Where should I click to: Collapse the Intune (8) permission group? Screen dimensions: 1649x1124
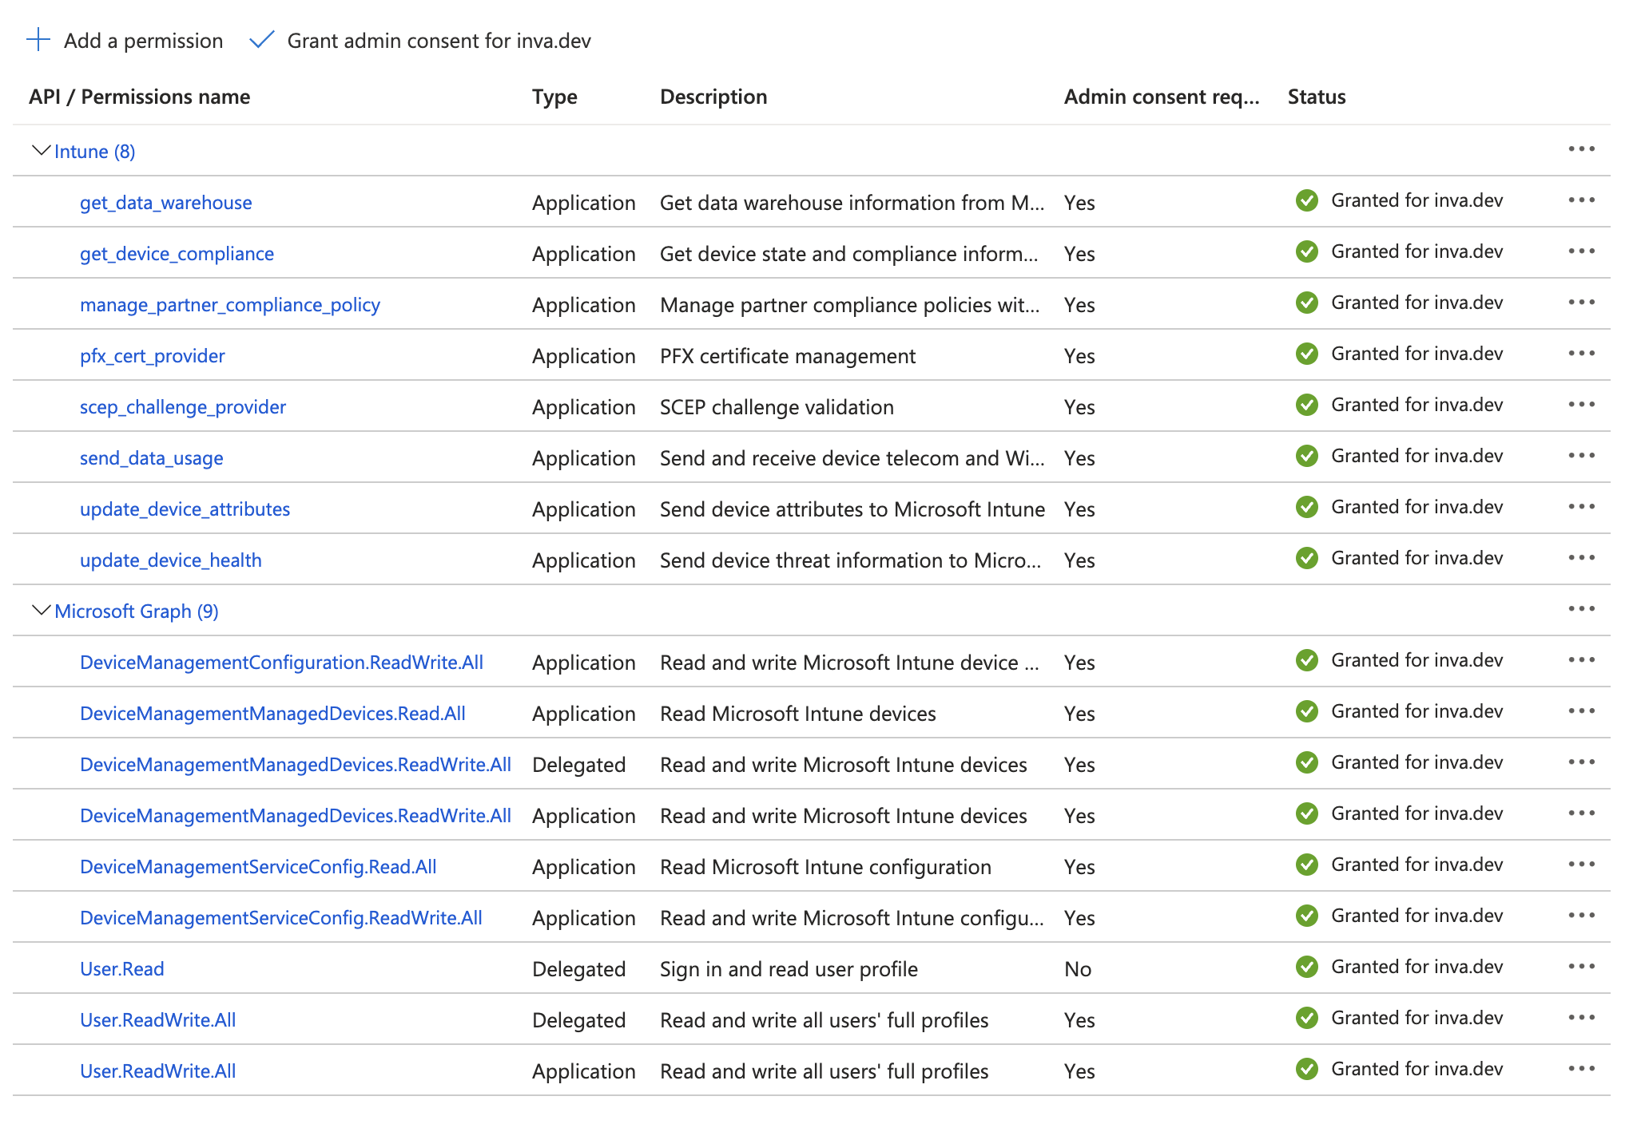[x=41, y=151]
